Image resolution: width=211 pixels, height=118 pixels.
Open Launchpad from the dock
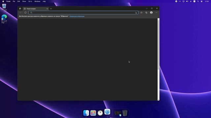[x=93, y=113]
